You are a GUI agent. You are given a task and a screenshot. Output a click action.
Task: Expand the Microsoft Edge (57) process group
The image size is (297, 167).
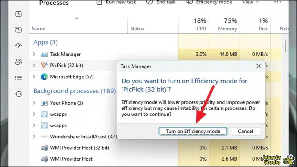click(x=34, y=77)
